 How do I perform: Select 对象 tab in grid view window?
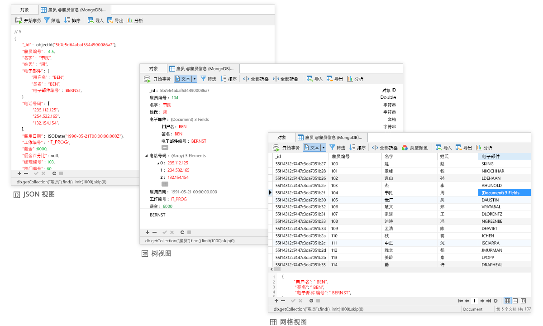(282, 137)
